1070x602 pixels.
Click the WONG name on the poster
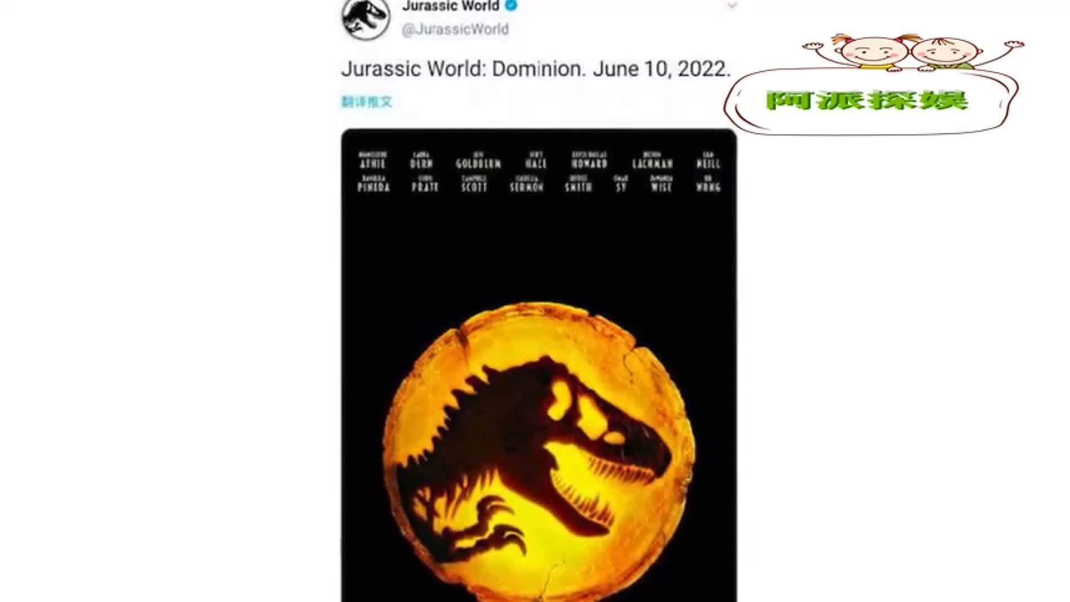point(708,187)
